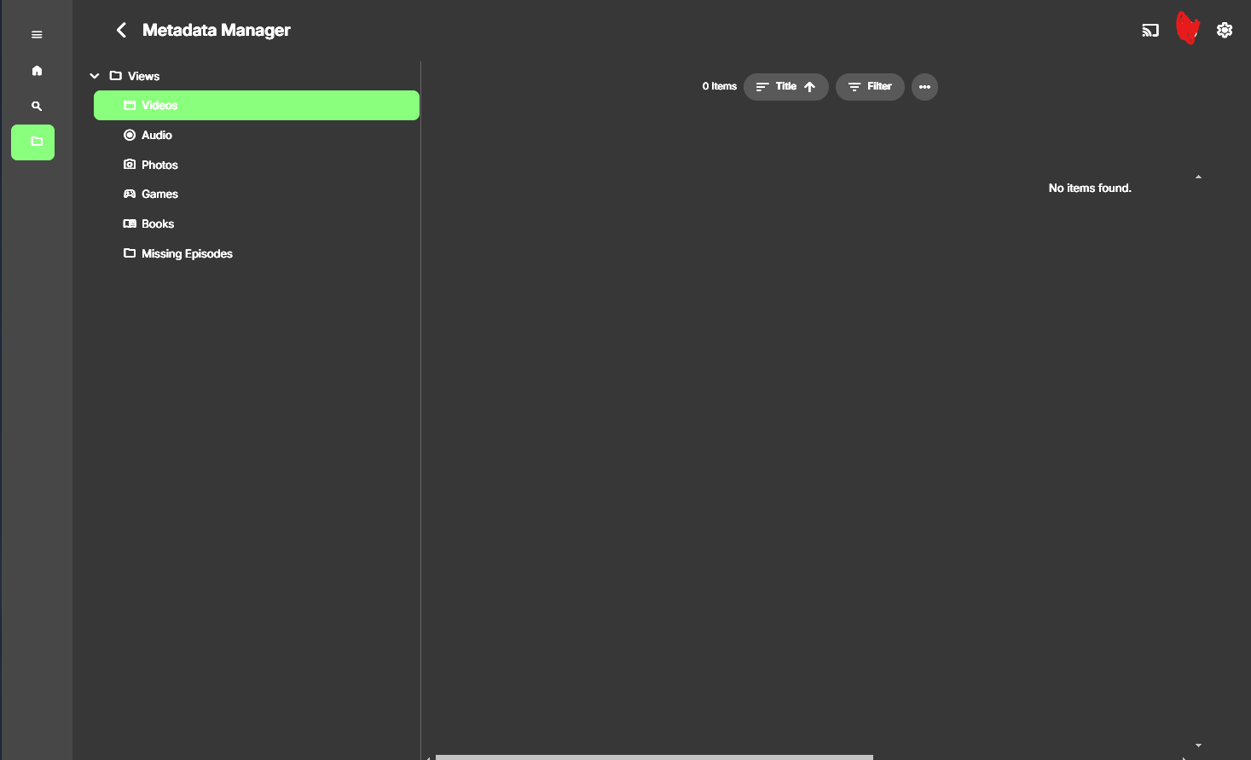
Task: Click the highlighted library icon in the sidebar
Action: click(x=32, y=142)
